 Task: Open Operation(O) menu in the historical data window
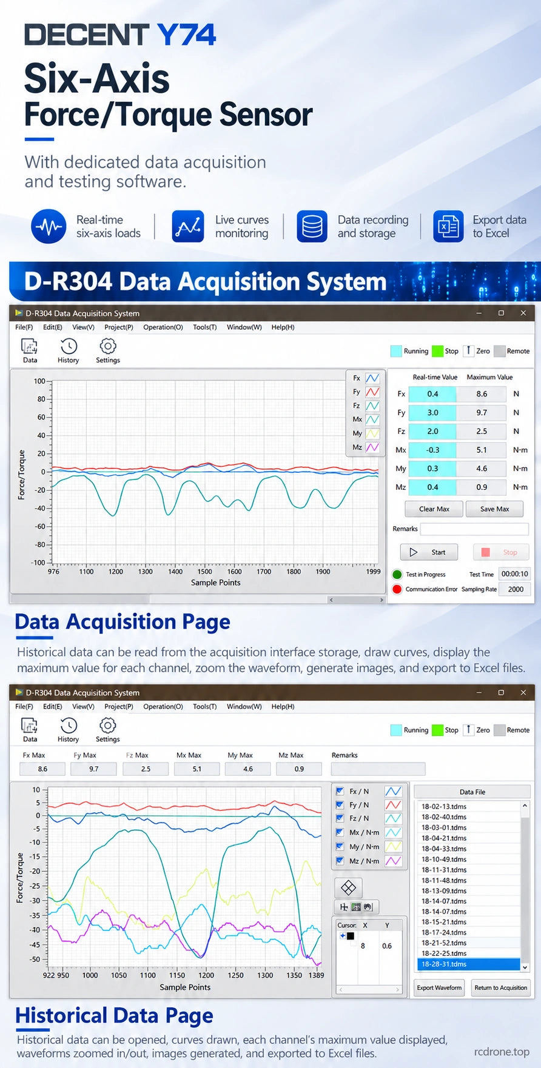(x=163, y=707)
